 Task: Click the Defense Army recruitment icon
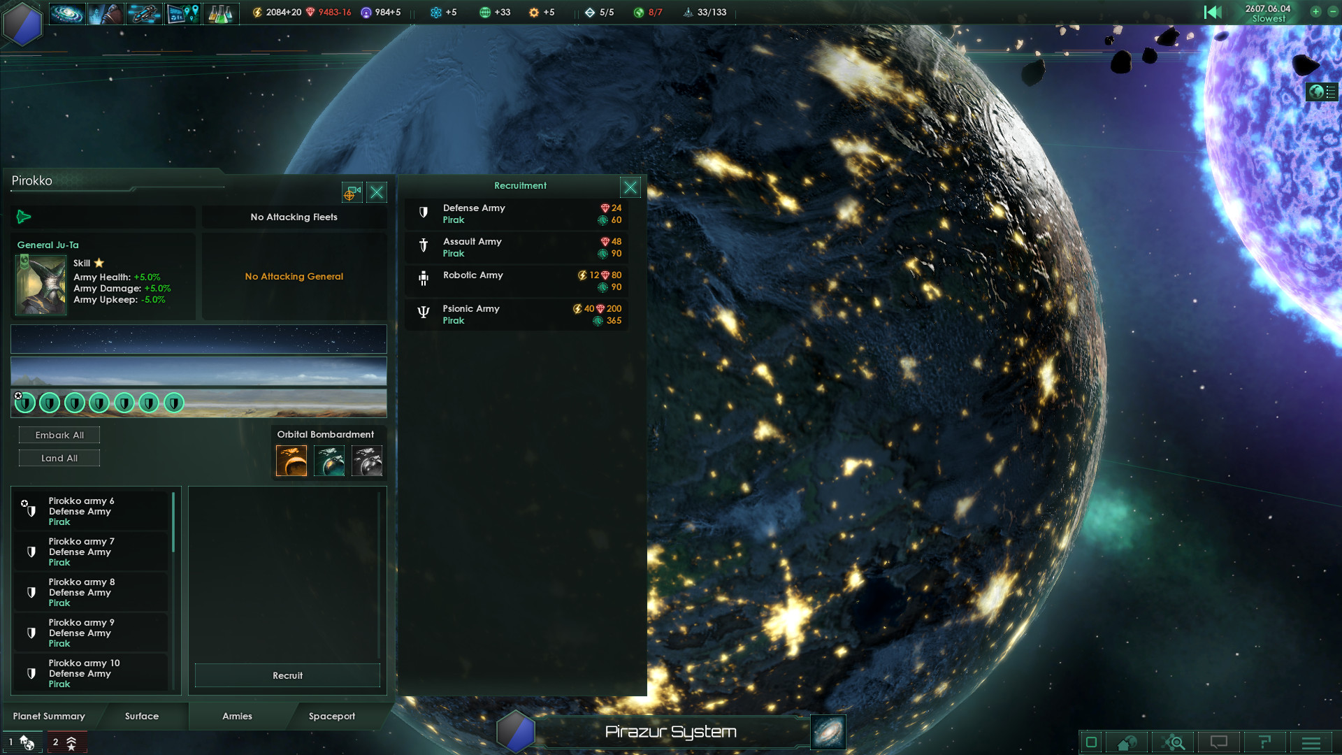[x=424, y=211]
